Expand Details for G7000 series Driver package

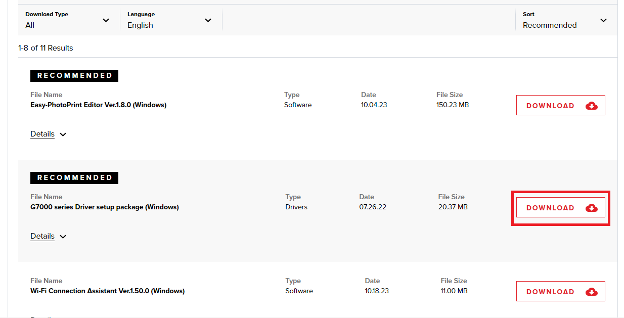pos(49,237)
